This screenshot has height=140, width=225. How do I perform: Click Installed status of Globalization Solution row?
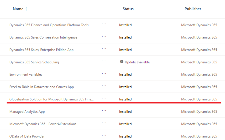(x=125, y=99)
